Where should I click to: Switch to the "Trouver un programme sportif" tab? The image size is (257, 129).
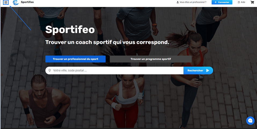(151, 59)
